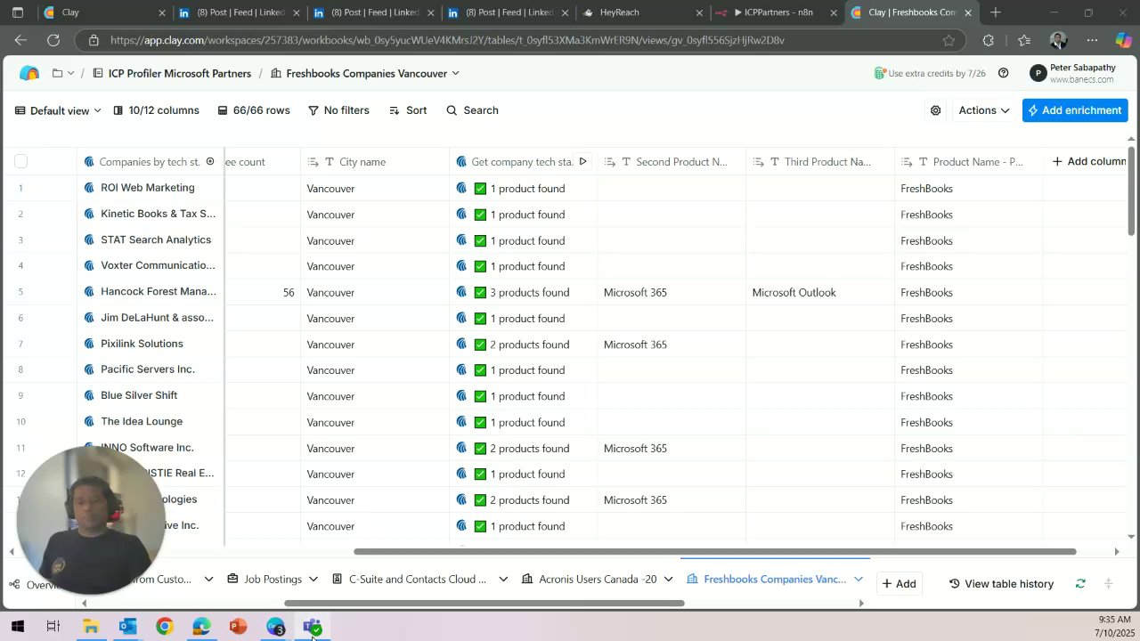Open View table history
This screenshot has width=1140, height=641.
1001,584
